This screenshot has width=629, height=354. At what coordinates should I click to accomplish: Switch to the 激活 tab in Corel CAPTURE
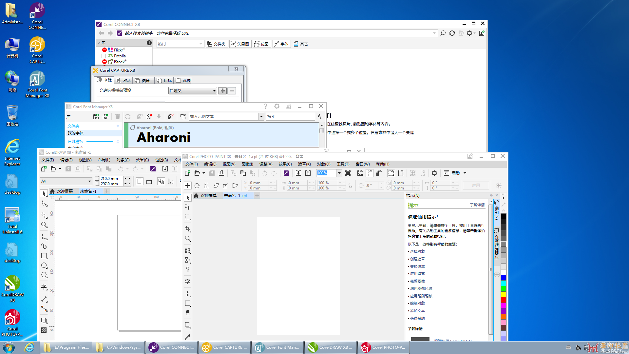tap(124, 80)
